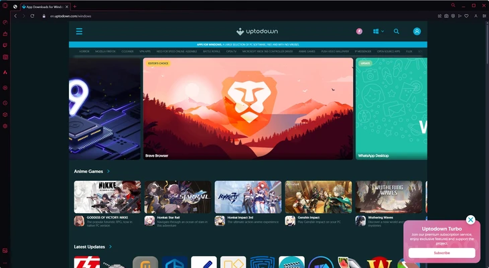Open the ad blocker shield icon
489x268 pixels.
[x=453, y=16]
